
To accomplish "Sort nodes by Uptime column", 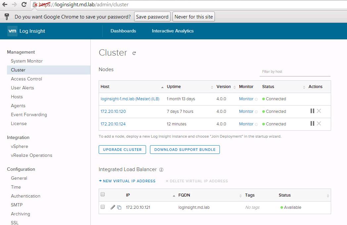I will pyautogui.click(x=212, y=87).
